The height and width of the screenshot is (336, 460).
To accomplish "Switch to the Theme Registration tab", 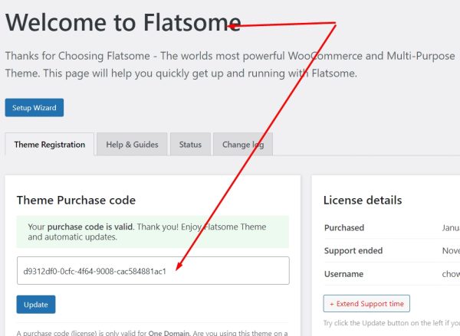I will (x=50, y=145).
